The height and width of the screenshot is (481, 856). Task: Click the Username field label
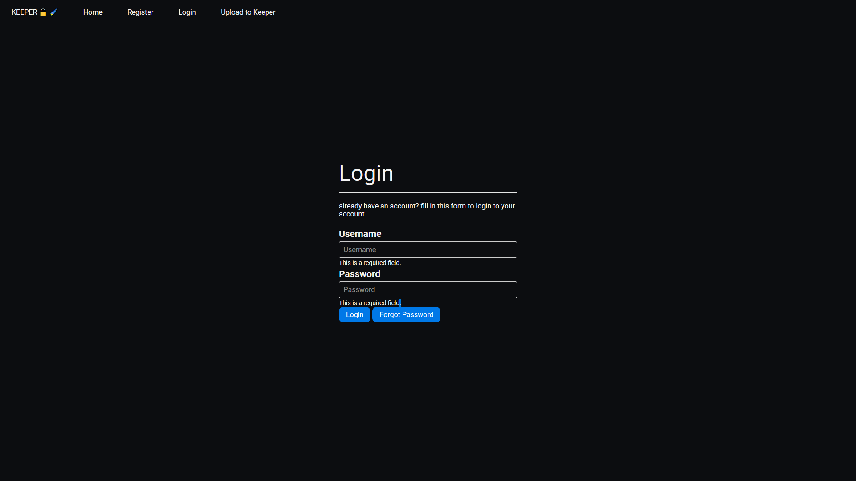[x=360, y=234]
